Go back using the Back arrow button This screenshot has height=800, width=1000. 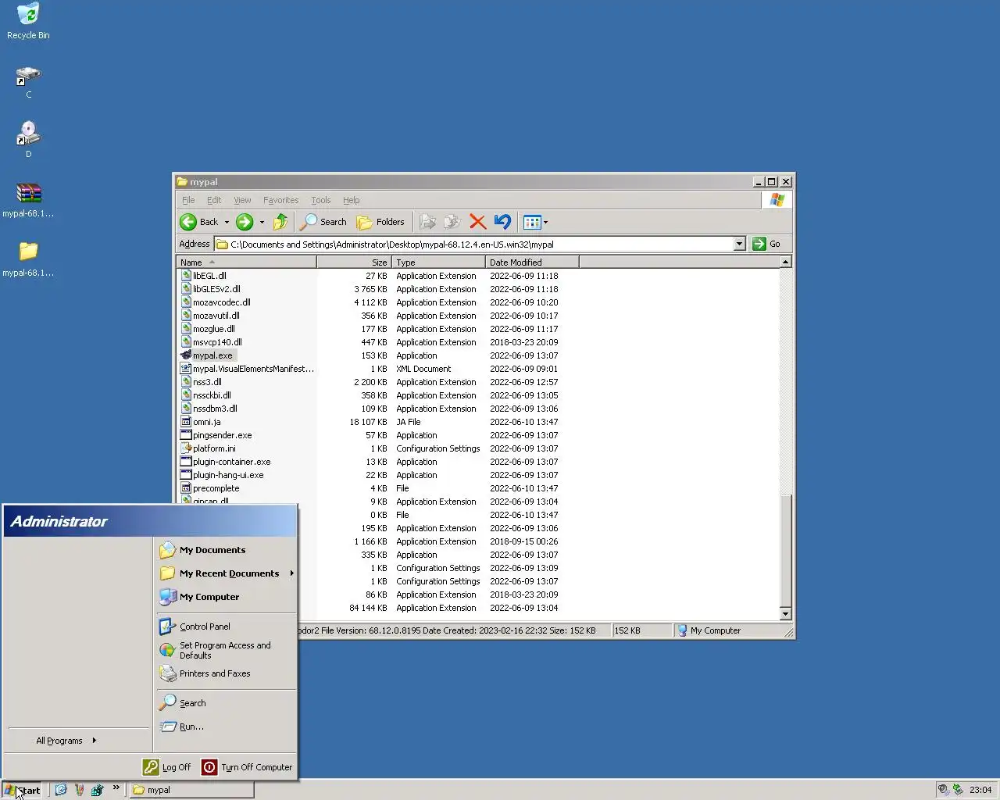(x=198, y=222)
